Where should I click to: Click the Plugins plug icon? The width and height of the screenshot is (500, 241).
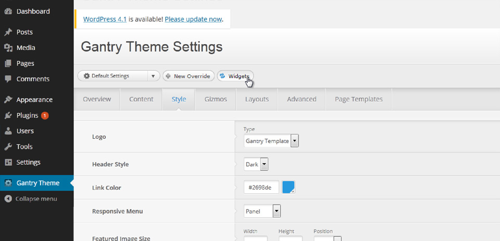(x=8, y=115)
